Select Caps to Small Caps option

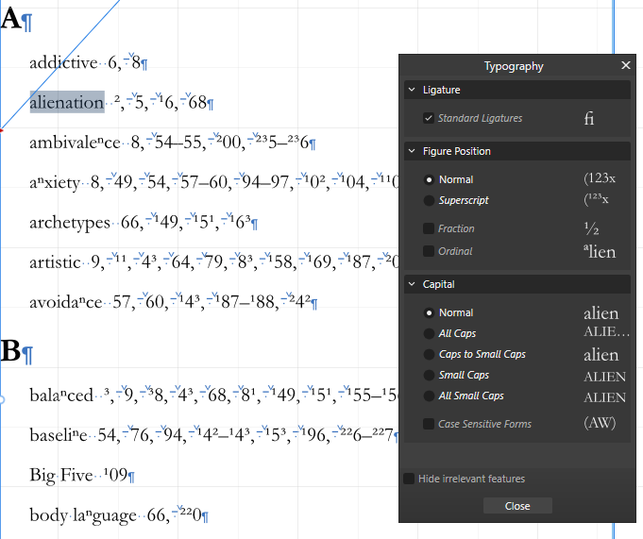click(429, 354)
